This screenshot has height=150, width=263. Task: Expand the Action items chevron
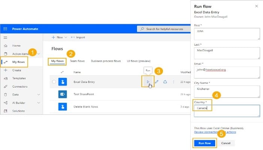[x=39, y=54]
